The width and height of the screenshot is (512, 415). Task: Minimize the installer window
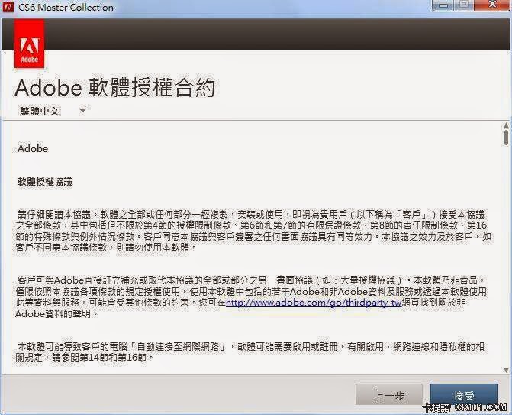click(443, 5)
